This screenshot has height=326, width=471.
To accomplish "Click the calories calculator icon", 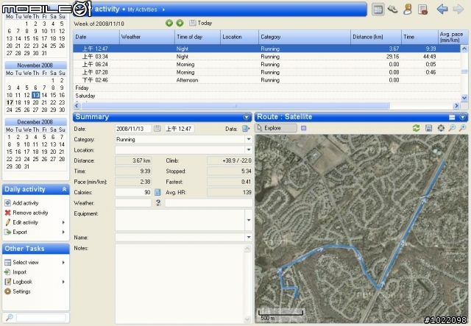I will 157,192.
